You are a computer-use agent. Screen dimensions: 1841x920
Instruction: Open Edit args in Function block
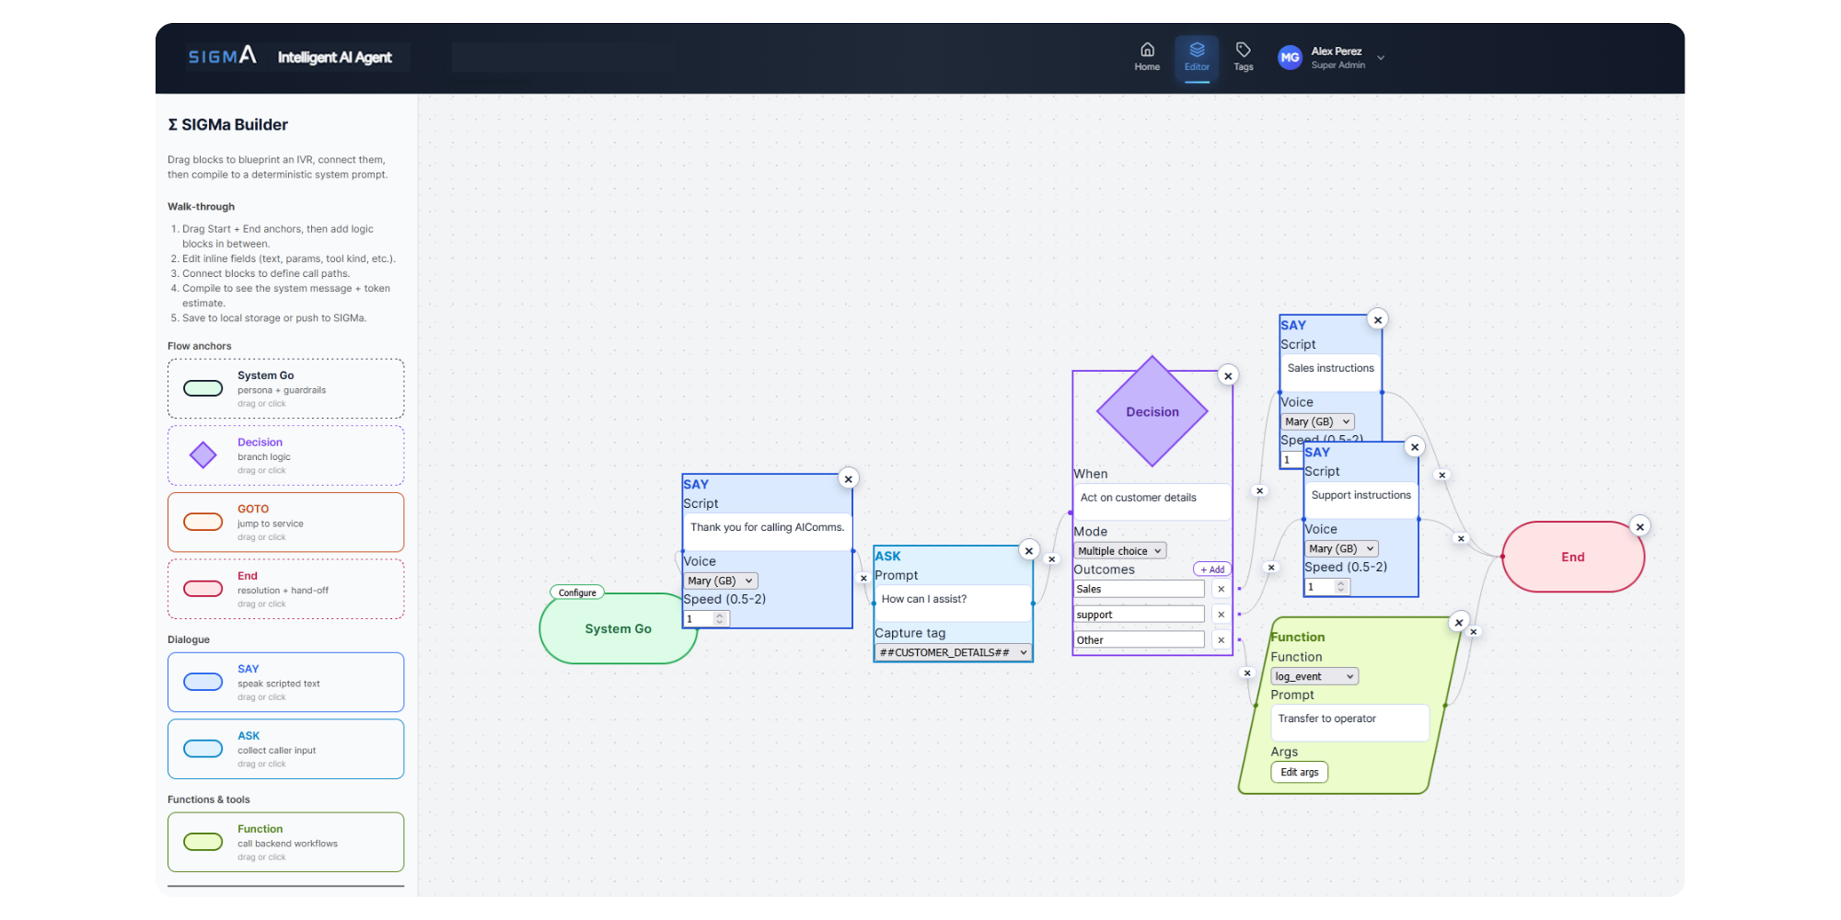(1299, 772)
